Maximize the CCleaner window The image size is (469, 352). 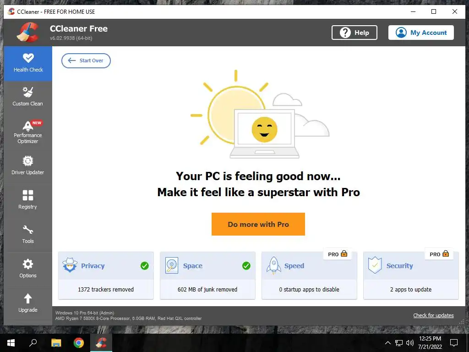[434, 11]
